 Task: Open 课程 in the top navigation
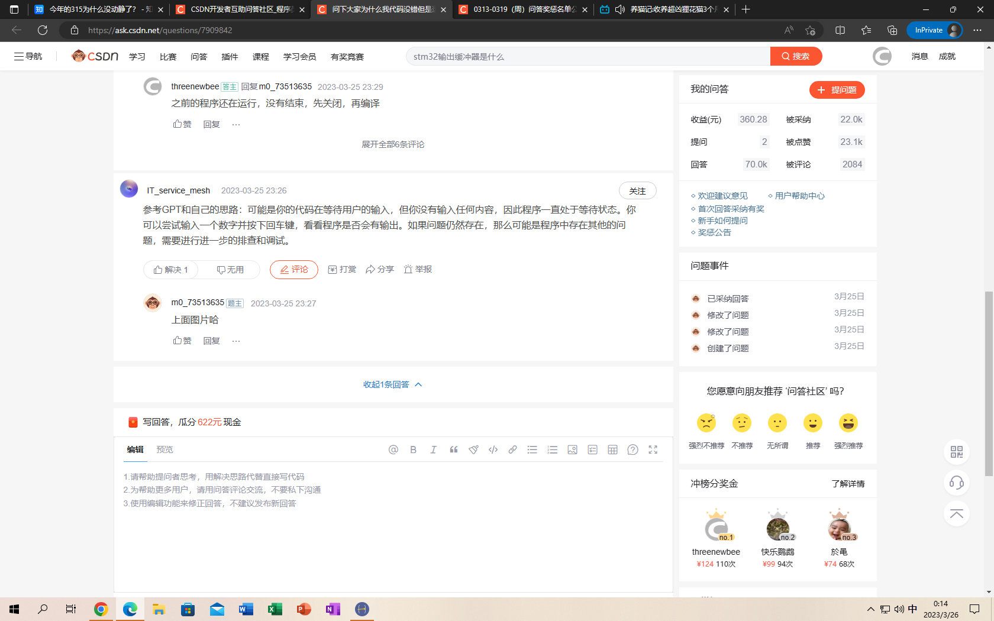(x=260, y=57)
